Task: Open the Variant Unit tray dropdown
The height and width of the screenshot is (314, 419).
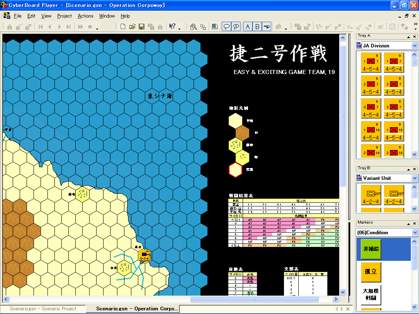Action: click(414, 178)
